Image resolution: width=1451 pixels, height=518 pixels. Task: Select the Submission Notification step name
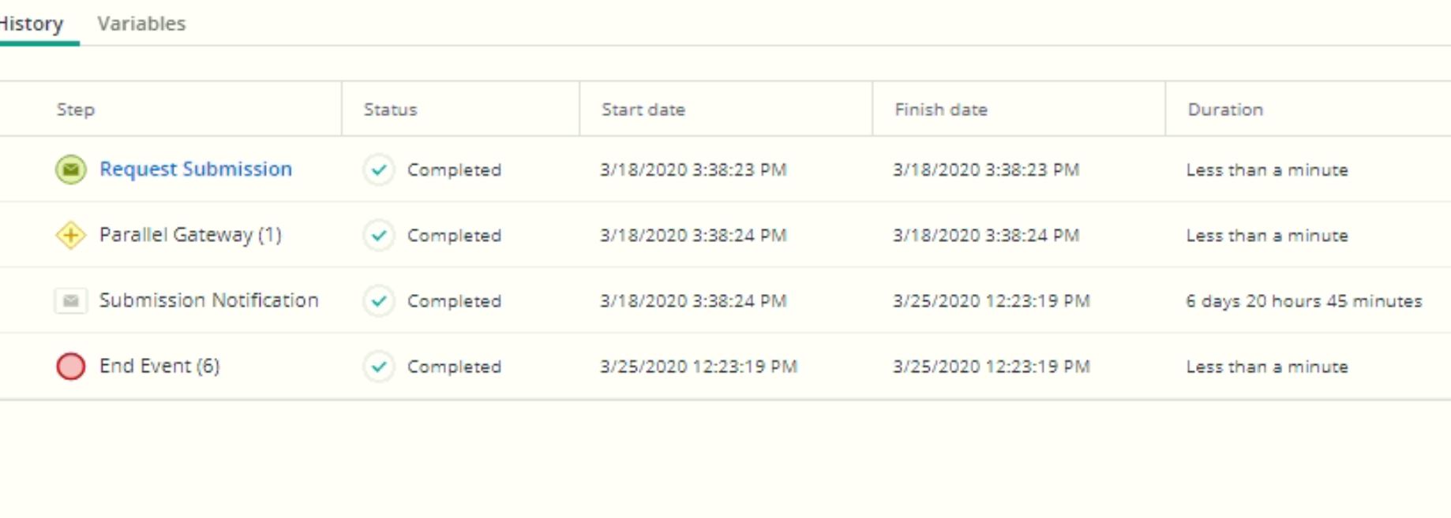209,300
